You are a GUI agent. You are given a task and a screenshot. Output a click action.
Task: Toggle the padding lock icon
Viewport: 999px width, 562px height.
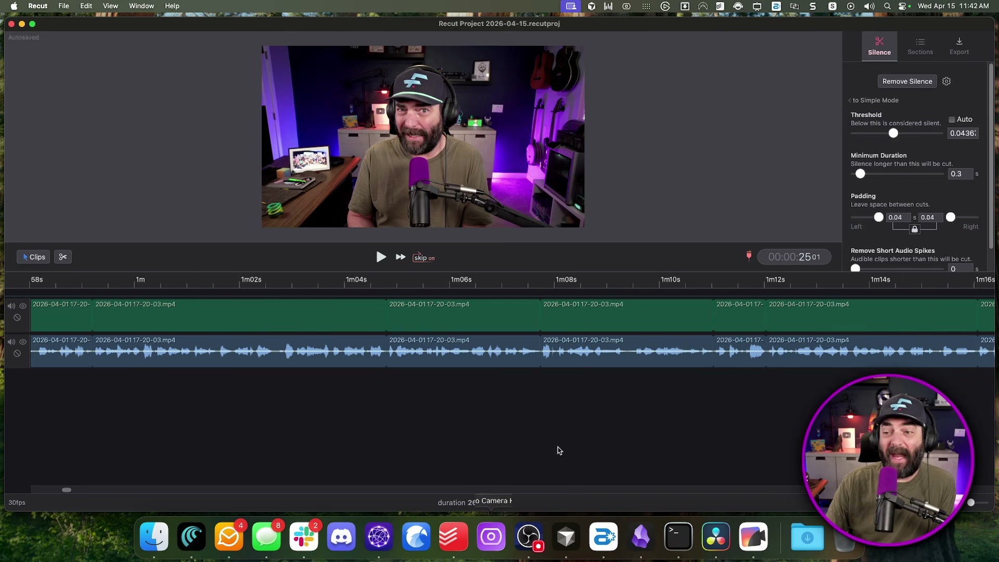(x=914, y=229)
